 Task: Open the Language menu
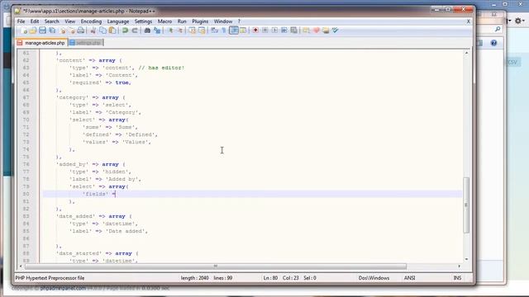(118, 21)
